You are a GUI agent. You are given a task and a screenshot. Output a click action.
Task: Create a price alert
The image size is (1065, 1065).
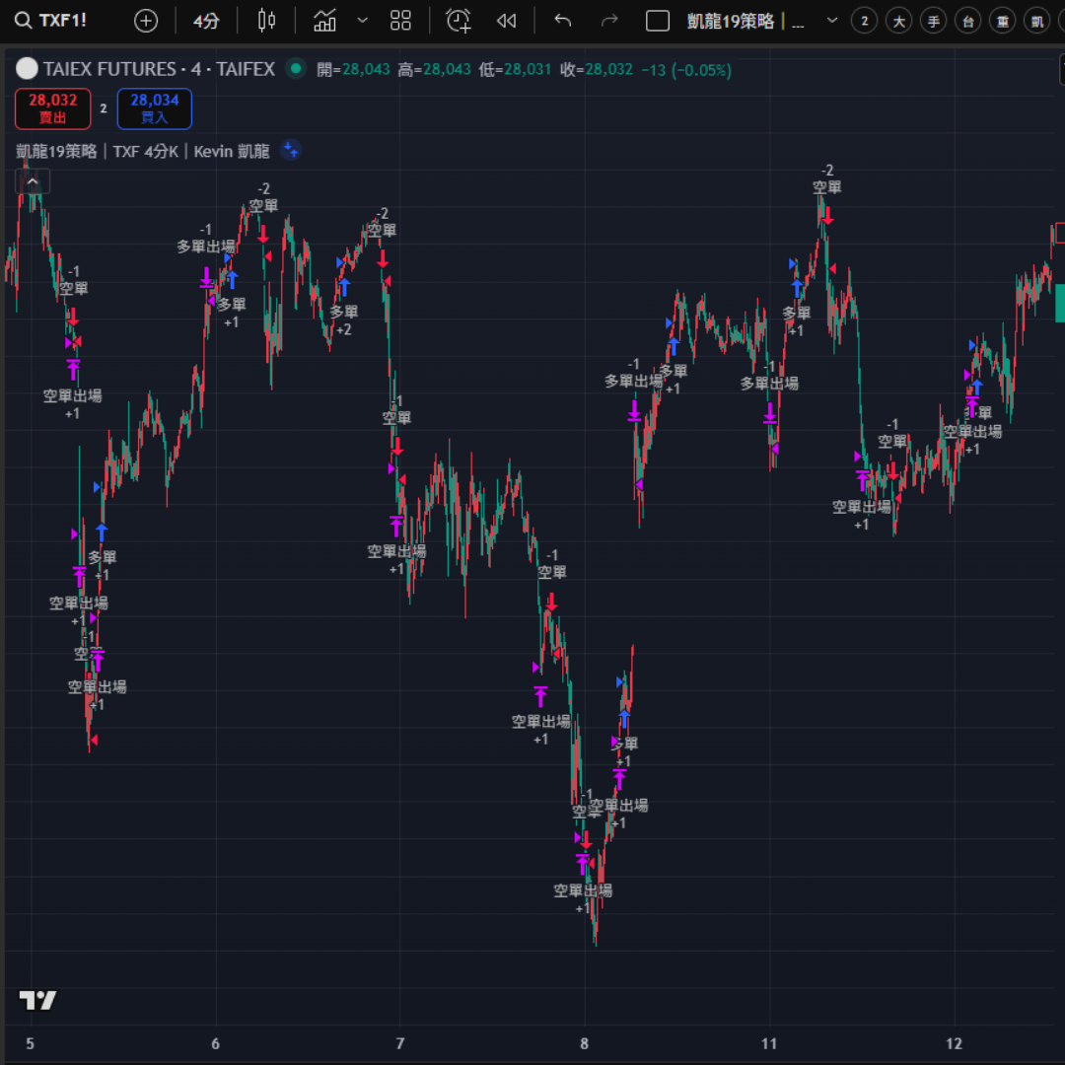click(459, 21)
